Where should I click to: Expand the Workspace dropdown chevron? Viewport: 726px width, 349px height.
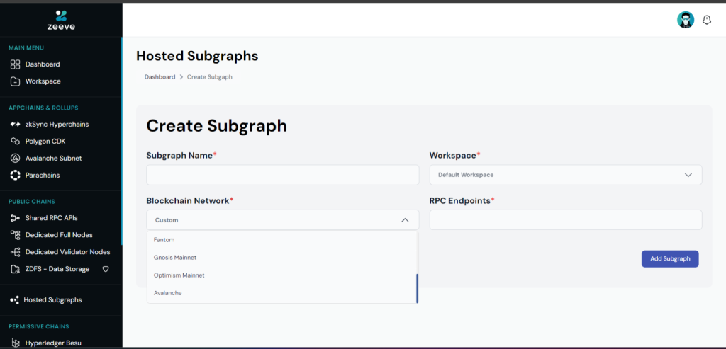[688, 175]
